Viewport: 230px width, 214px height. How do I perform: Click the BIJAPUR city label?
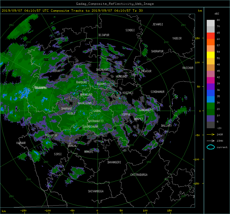tap(104, 35)
